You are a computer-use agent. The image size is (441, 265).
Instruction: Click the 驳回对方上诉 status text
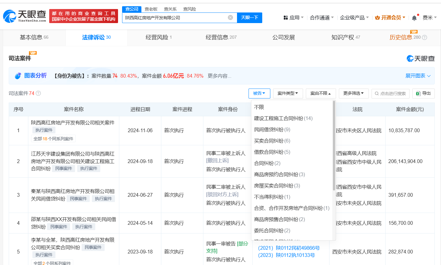point(222,194)
